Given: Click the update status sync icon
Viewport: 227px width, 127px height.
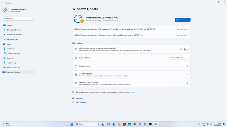Looking at the screenshot, I should [79, 19].
